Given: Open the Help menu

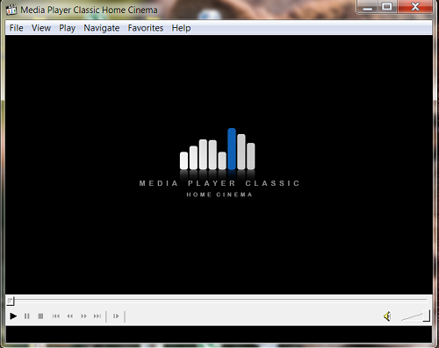Looking at the screenshot, I should pyautogui.click(x=181, y=28).
